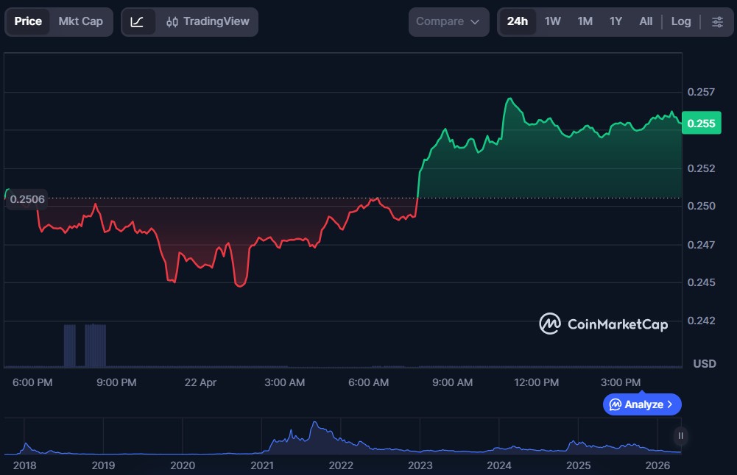
Task: Open chart settings sliders icon
Action: coord(716,21)
